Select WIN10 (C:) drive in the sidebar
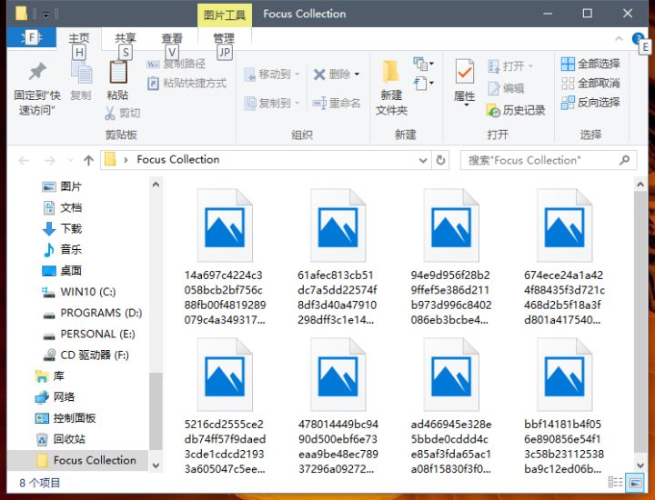This screenshot has width=655, height=500. coord(87,292)
